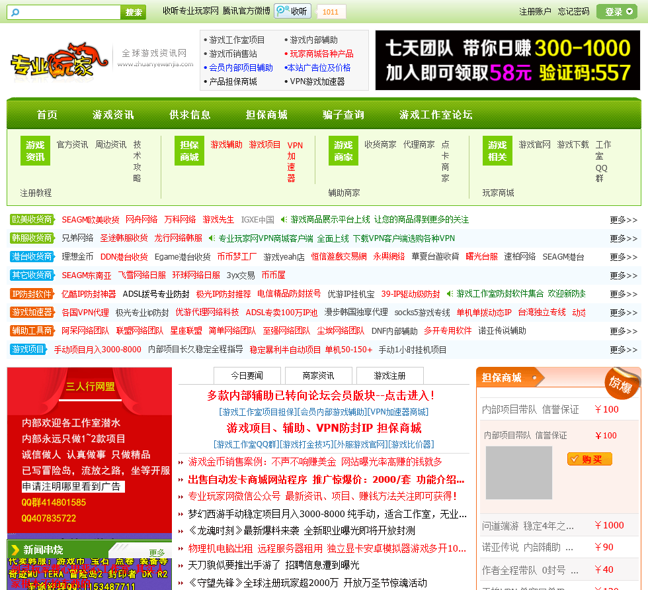The height and width of the screenshot is (590, 648).
Task: Click the blue 港台收货商 category tag
Action: [x=32, y=256]
